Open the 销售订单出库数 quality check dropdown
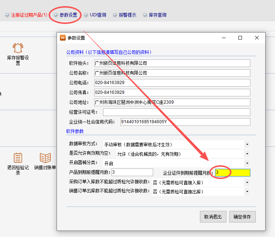Image resolution: width=275 pixels, height=237 pixels. pyautogui.click(x=247, y=191)
